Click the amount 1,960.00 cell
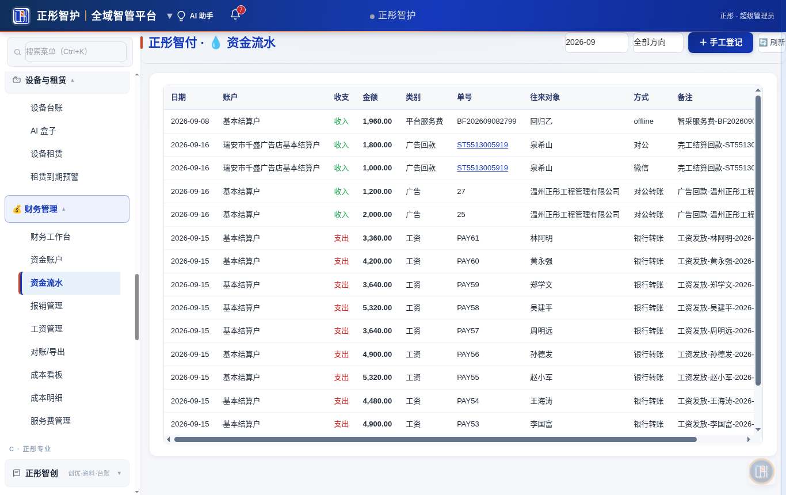Viewport: 786px width, 495px height. coord(377,121)
